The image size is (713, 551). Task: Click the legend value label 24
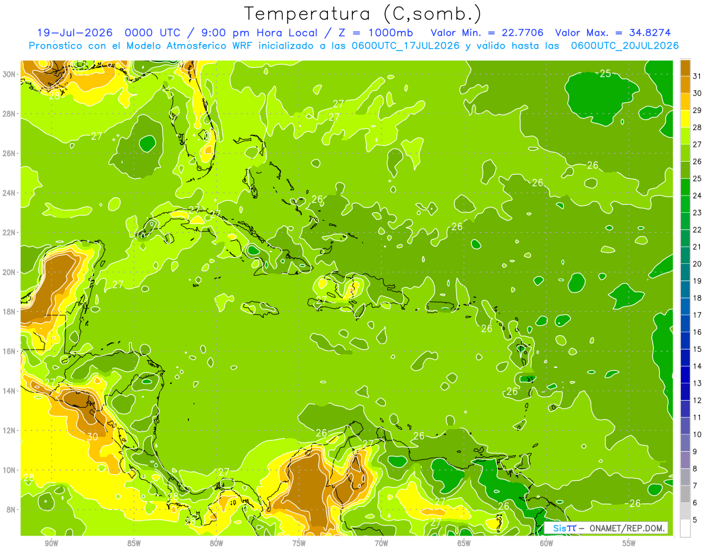pos(698,196)
